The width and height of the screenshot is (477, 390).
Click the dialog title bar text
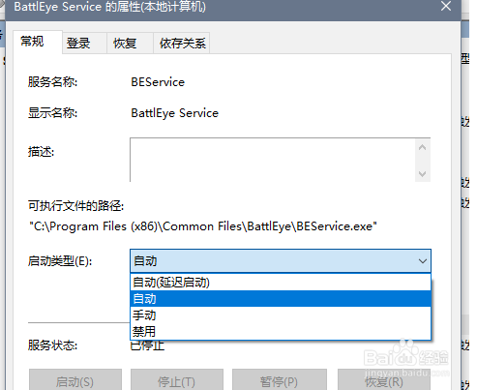point(109,7)
